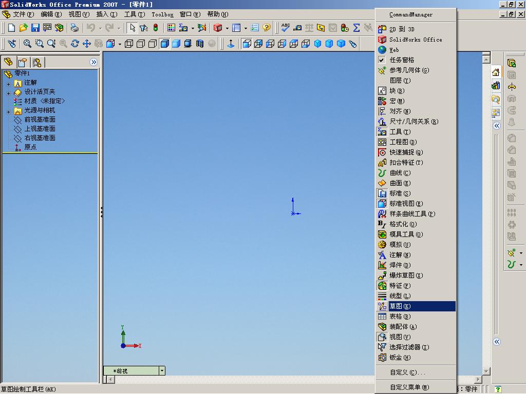Click the Undo arrow icon

click(90, 28)
